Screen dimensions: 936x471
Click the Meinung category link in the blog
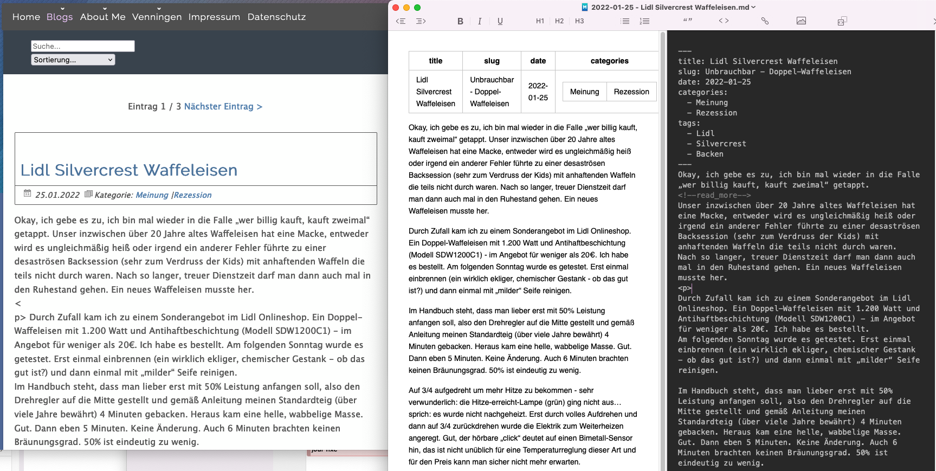[152, 195]
